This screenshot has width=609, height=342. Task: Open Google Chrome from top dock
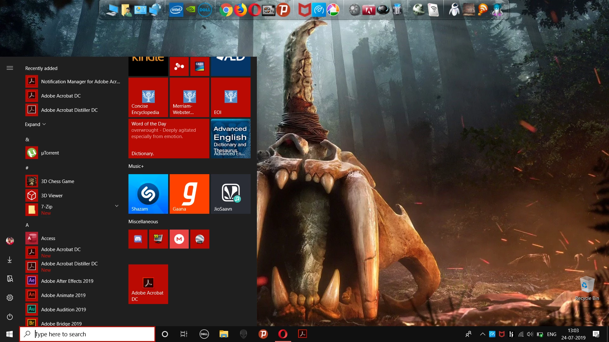tap(226, 10)
